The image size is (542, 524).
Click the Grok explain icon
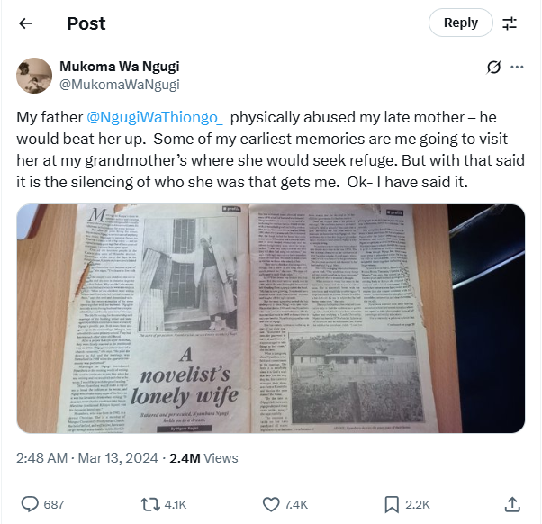coord(493,67)
